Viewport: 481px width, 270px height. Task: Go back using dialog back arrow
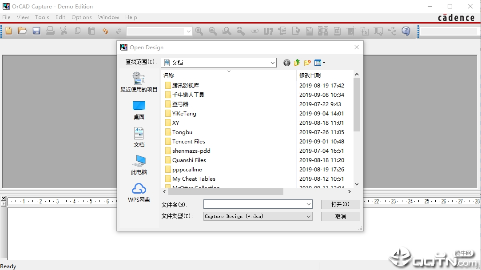point(286,63)
